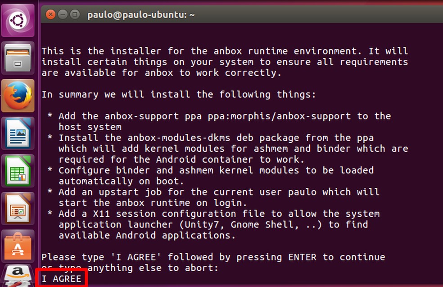The image size is (443, 287).
Task: Click the ppa:morphis/anbox-support text
Action: coord(276,116)
